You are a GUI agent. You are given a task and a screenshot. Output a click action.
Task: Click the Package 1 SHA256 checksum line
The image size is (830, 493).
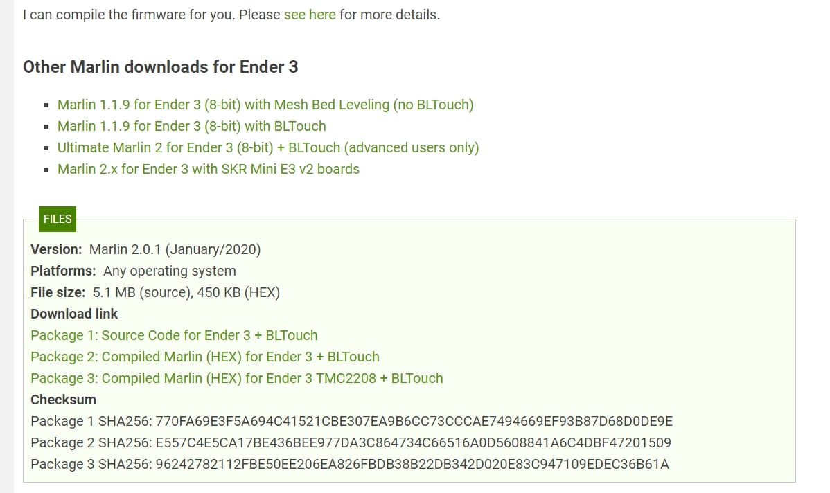tap(351, 422)
